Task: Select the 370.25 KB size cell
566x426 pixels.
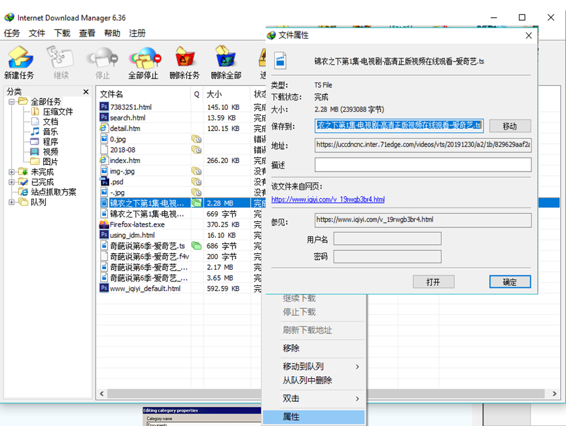Action: click(x=223, y=224)
